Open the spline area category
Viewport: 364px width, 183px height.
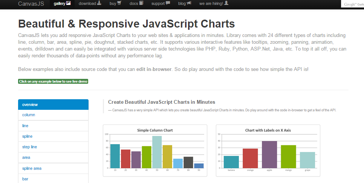53,168
